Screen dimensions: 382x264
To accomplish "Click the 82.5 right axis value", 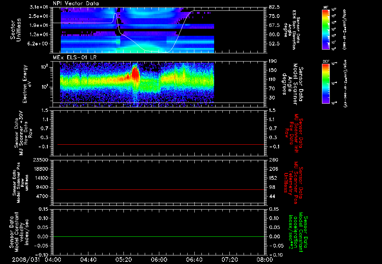I will (274, 7).
